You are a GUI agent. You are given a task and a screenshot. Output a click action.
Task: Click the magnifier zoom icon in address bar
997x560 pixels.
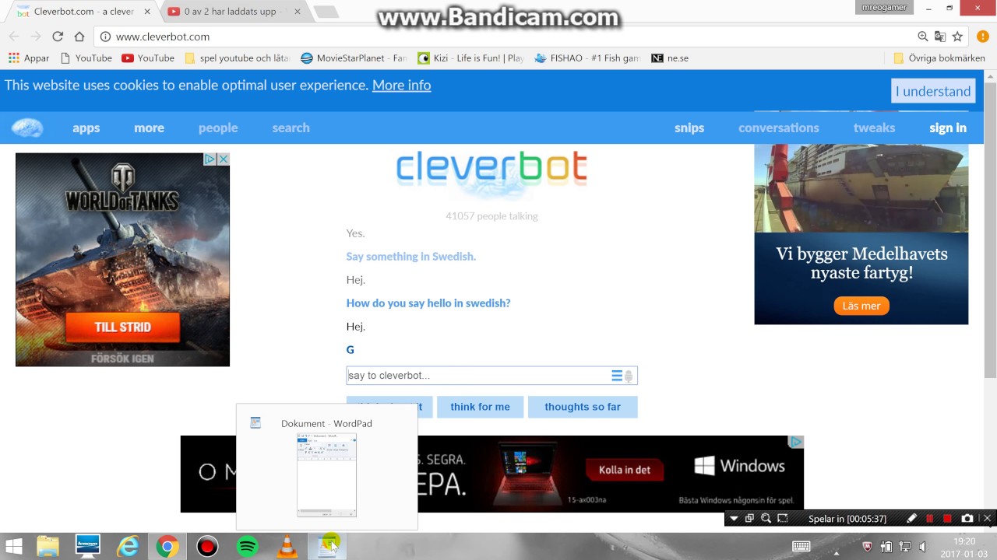click(x=923, y=37)
